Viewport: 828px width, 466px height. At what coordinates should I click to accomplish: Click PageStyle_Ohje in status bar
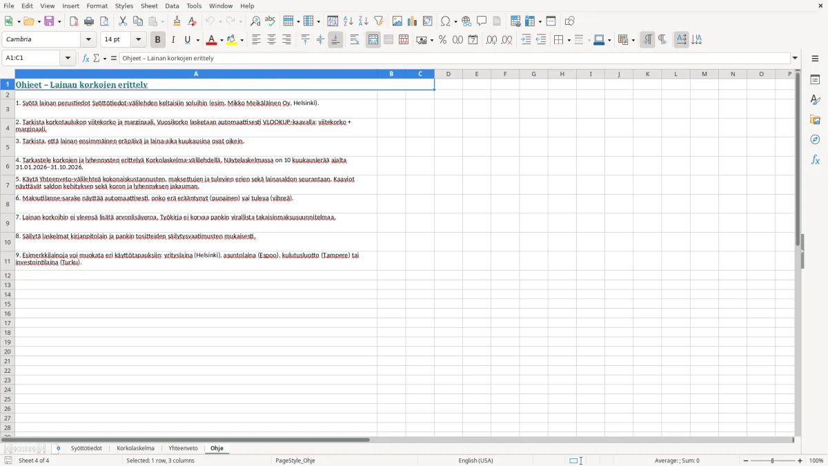pyautogui.click(x=295, y=460)
